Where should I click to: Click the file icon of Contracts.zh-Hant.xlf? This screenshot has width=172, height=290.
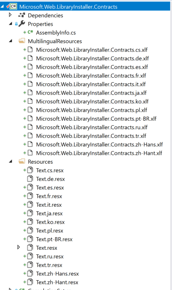click(x=30, y=153)
